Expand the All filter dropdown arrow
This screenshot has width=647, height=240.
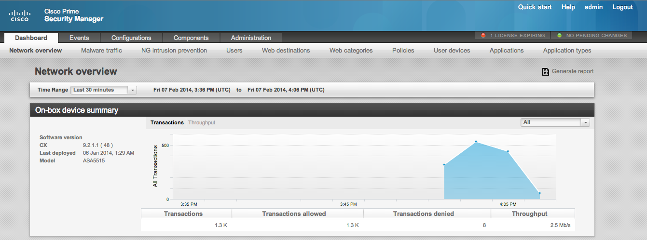(586, 123)
